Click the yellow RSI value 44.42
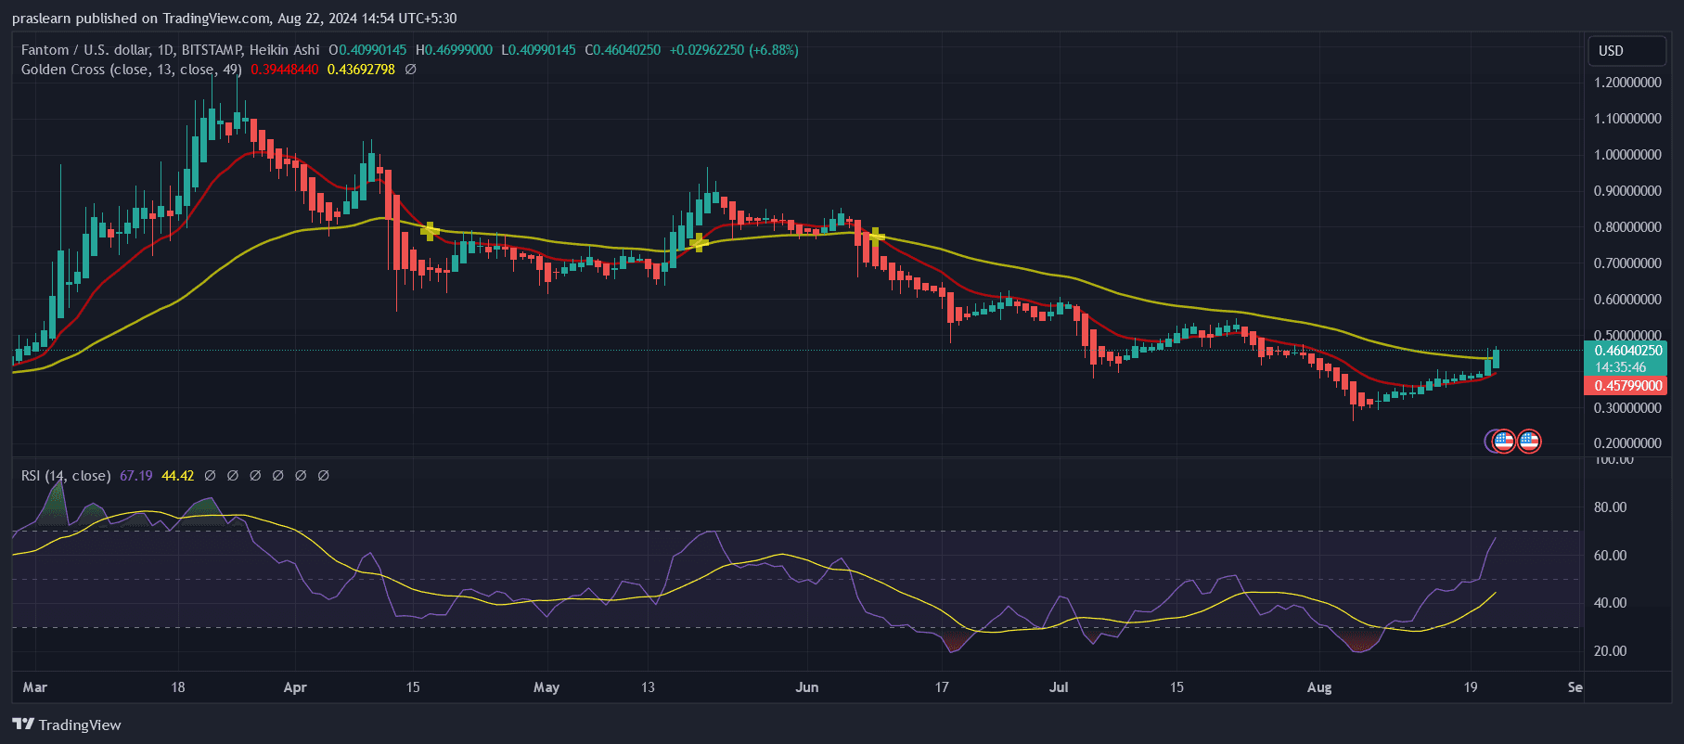 pyautogui.click(x=178, y=476)
